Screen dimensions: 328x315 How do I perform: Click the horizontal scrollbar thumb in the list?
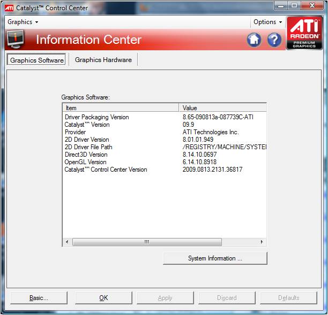tap(147, 242)
